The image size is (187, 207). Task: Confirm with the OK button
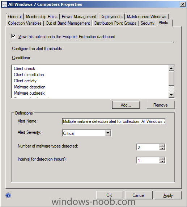(110, 195)
